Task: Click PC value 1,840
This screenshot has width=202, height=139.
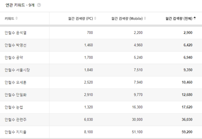Action: [89, 70]
